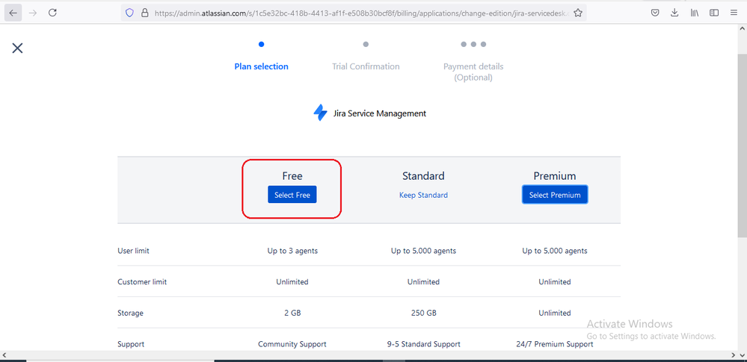This screenshot has width=747, height=362.
Task: View site security padlock info
Action: 144,13
